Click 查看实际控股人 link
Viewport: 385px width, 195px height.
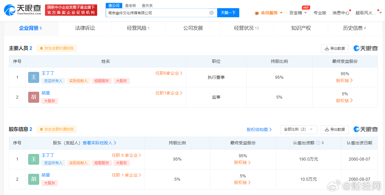click(x=99, y=143)
